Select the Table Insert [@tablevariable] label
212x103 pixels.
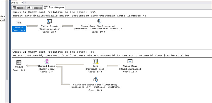(49, 28)
